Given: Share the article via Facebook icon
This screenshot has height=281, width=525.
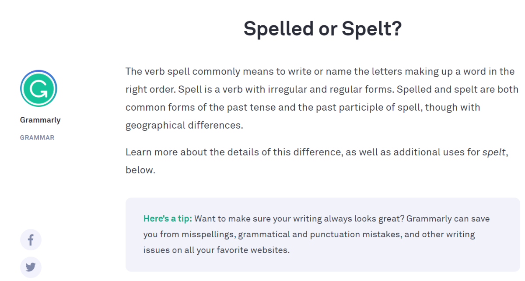Looking at the screenshot, I should pyautogui.click(x=31, y=240).
